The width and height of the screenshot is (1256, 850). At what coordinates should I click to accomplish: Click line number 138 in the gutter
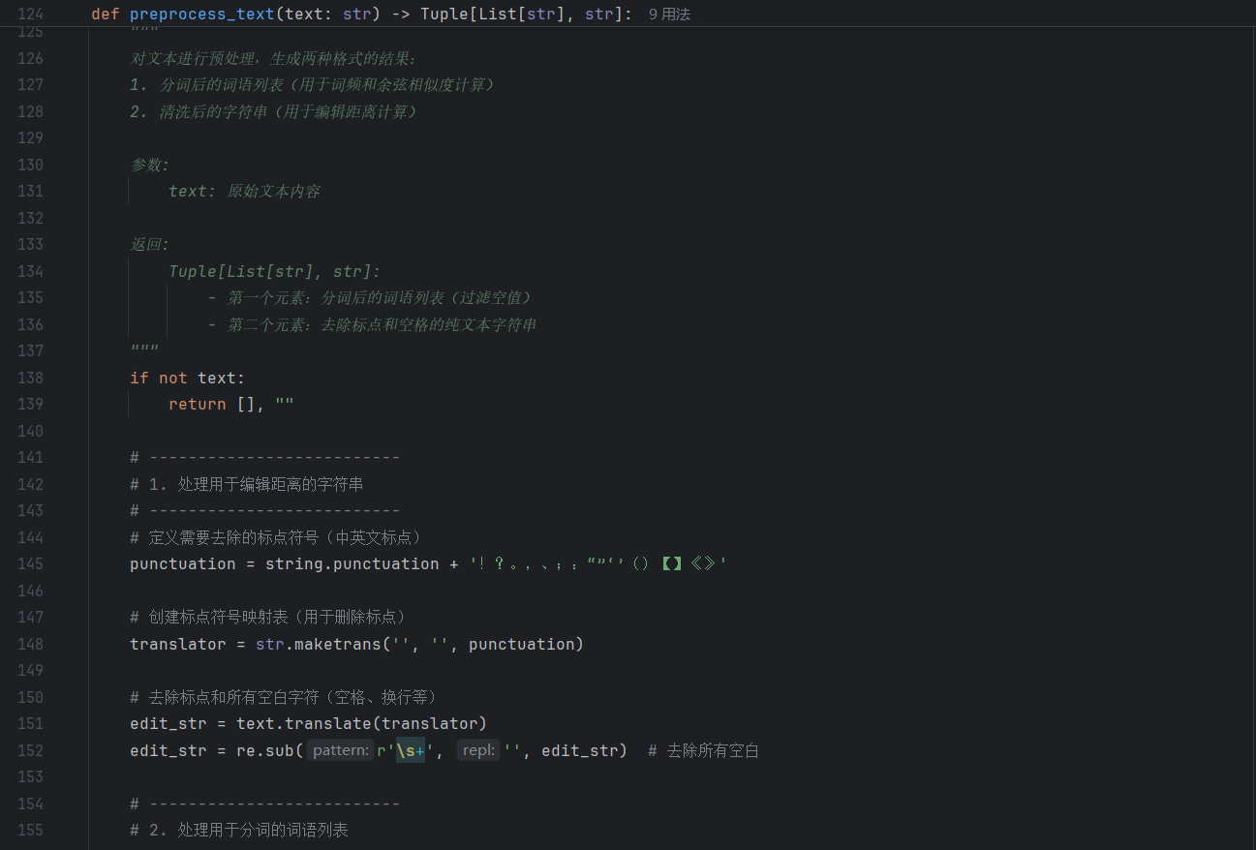tap(30, 378)
